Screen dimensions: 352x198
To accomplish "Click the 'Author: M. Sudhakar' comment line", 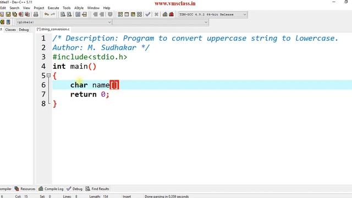I will (x=101, y=48).
